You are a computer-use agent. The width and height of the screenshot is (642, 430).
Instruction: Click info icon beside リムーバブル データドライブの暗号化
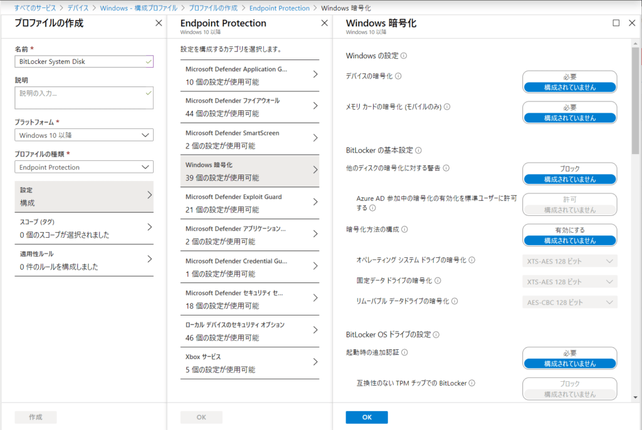[x=455, y=301]
